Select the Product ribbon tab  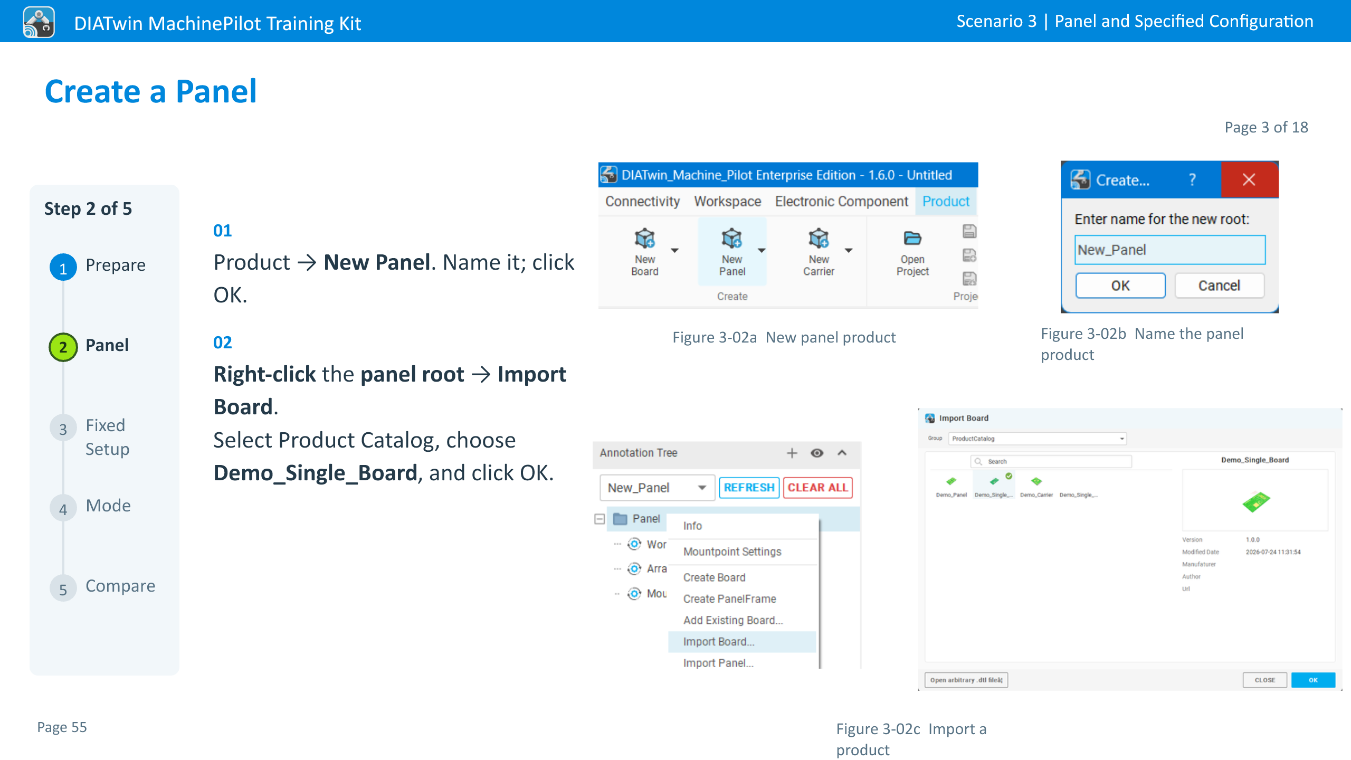(x=946, y=202)
